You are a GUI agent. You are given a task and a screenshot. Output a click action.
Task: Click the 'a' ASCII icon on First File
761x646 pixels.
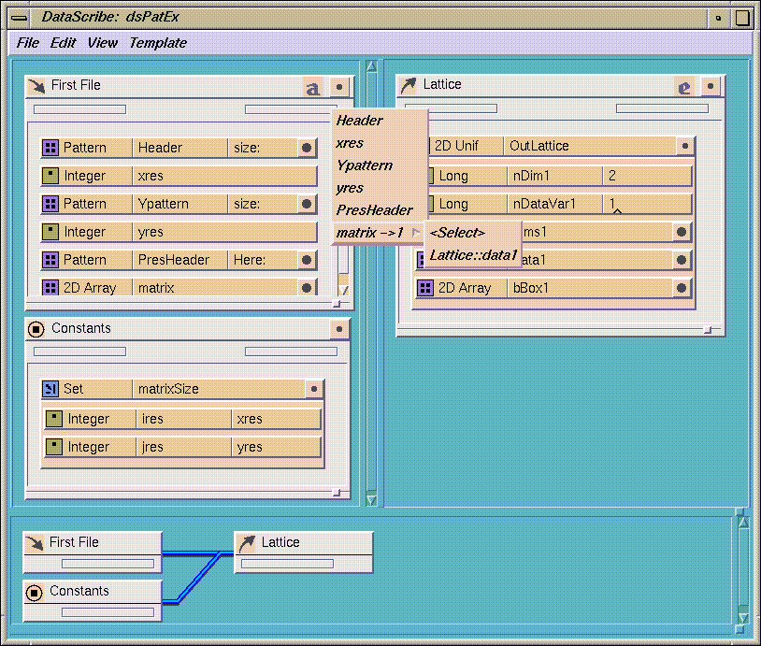click(x=313, y=88)
